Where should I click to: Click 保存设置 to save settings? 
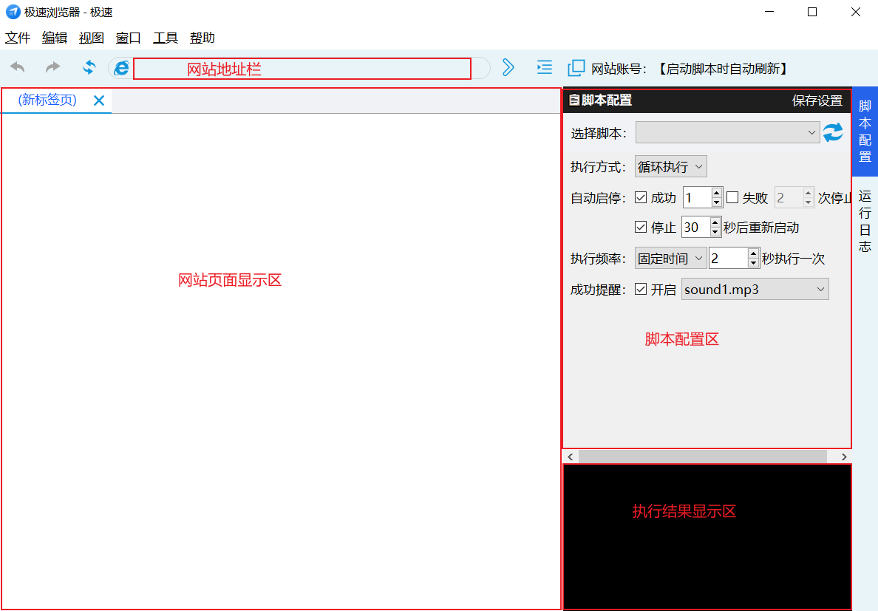point(817,101)
